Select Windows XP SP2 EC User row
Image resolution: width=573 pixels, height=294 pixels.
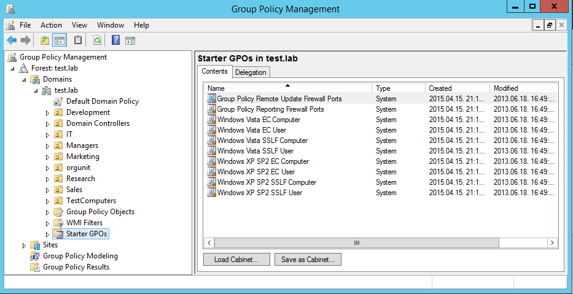pyautogui.click(x=381, y=172)
